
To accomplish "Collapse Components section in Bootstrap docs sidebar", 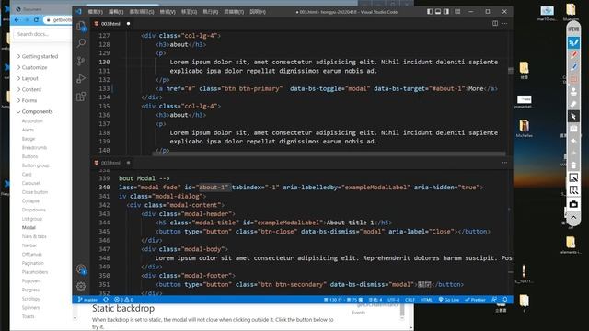I will click(35, 112).
